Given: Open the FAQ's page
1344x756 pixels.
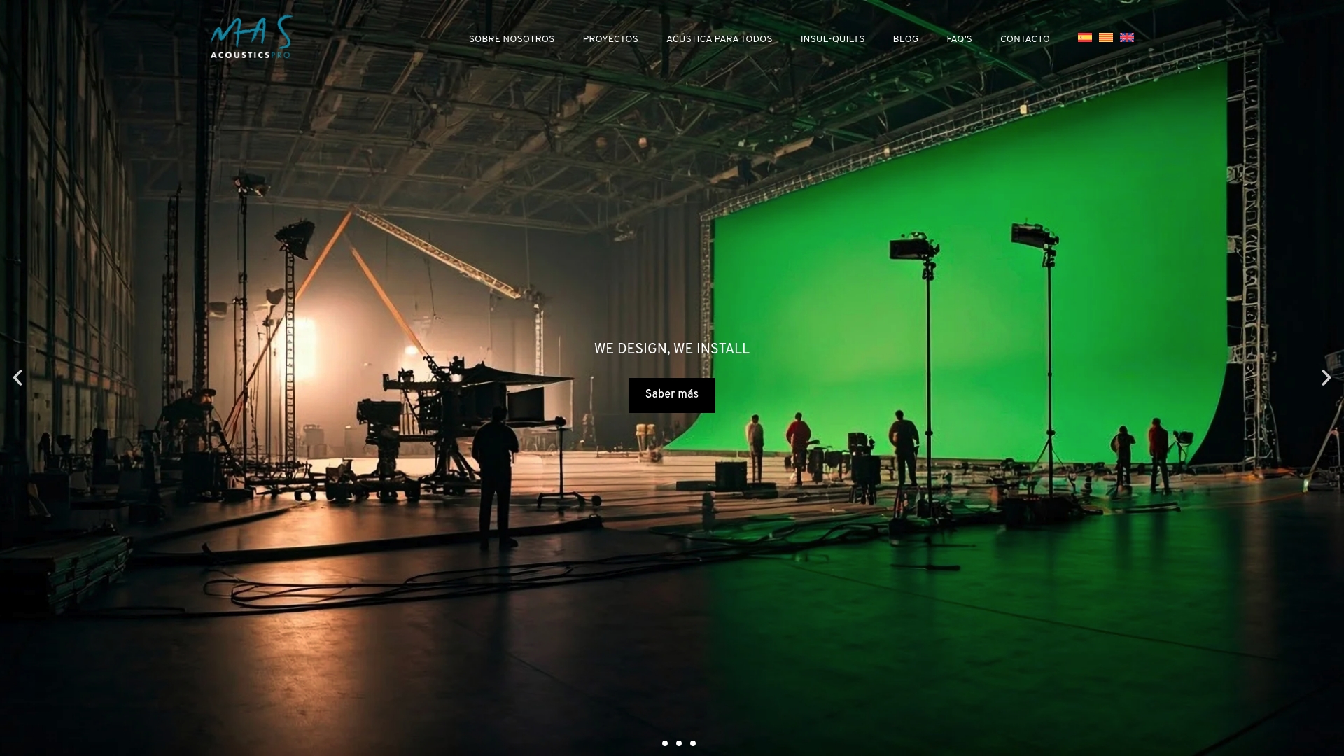Looking at the screenshot, I should 959,39.
